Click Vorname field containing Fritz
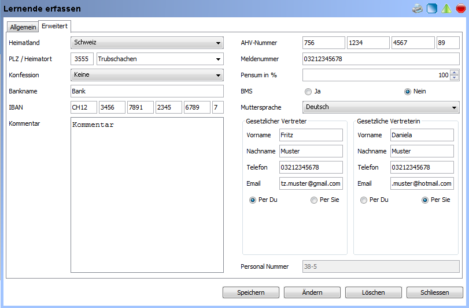The image size is (469, 308). click(311, 135)
